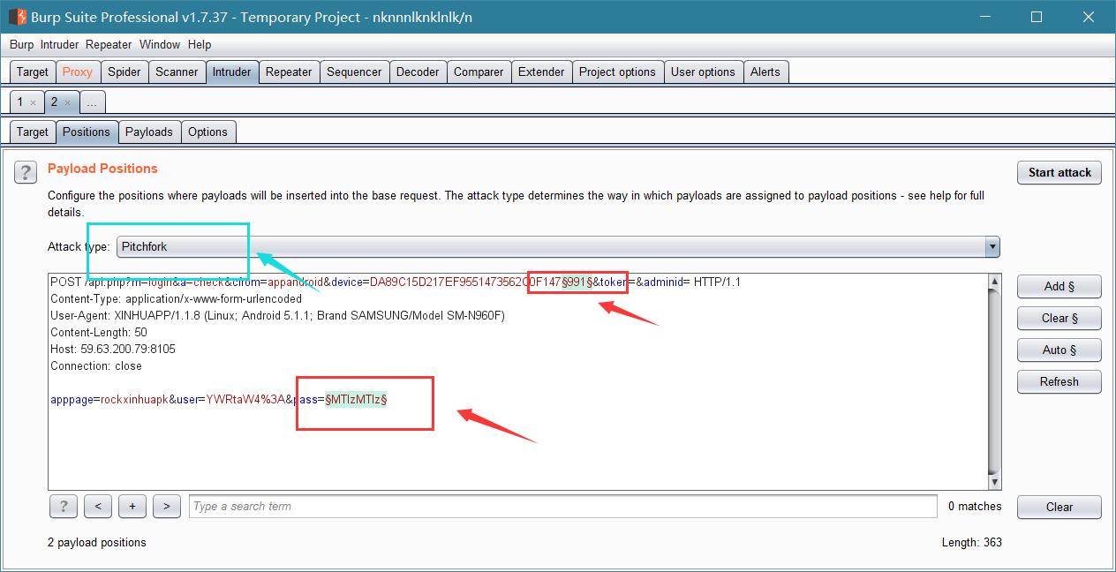This screenshot has width=1116, height=572.
Task: Click the plus search options button
Action: [132, 507]
